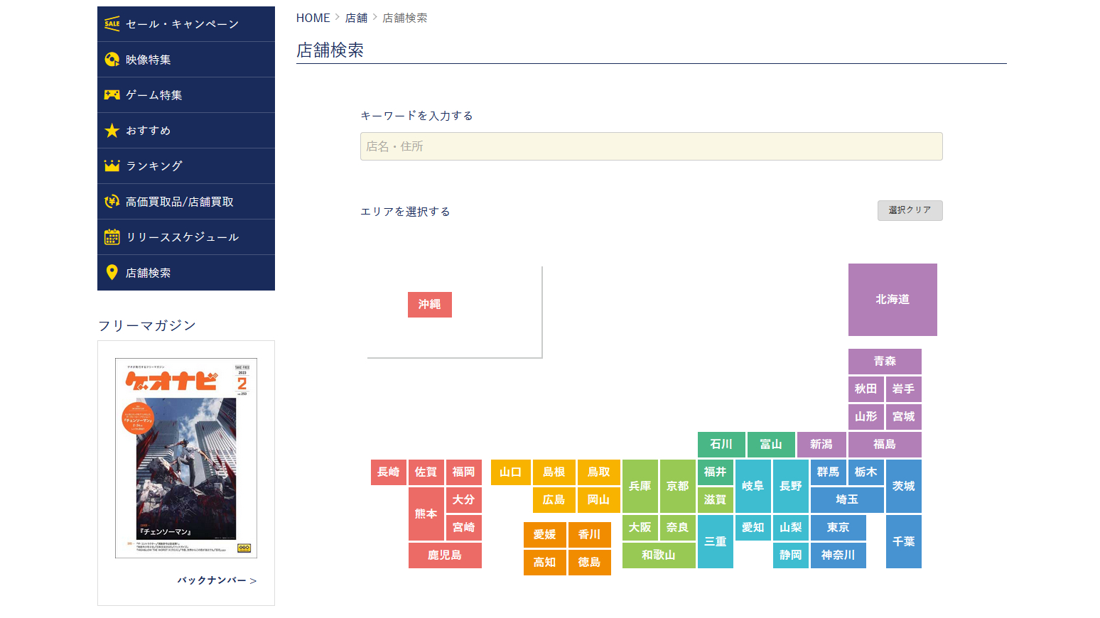Select 鳥取 prefecture tile
This screenshot has width=1100, height=618.
[599, 472]
